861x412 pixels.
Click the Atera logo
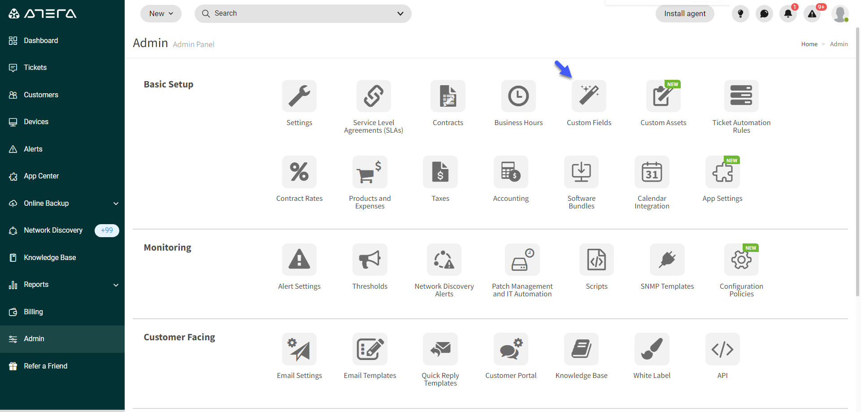(x=43, y=13)
